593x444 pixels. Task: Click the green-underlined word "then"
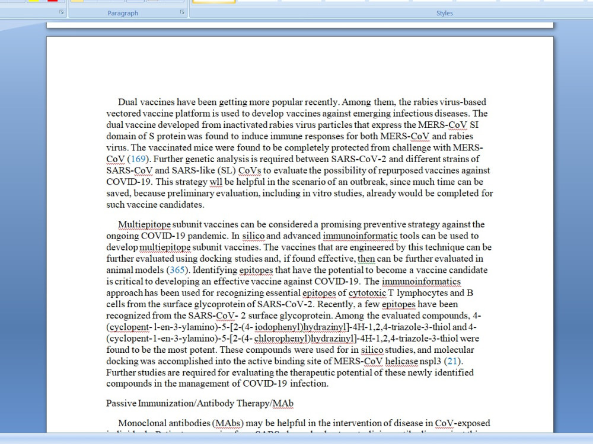tap(366, 259)
